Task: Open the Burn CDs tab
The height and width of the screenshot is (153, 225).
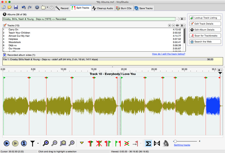Action: click(x=124, y=8)
